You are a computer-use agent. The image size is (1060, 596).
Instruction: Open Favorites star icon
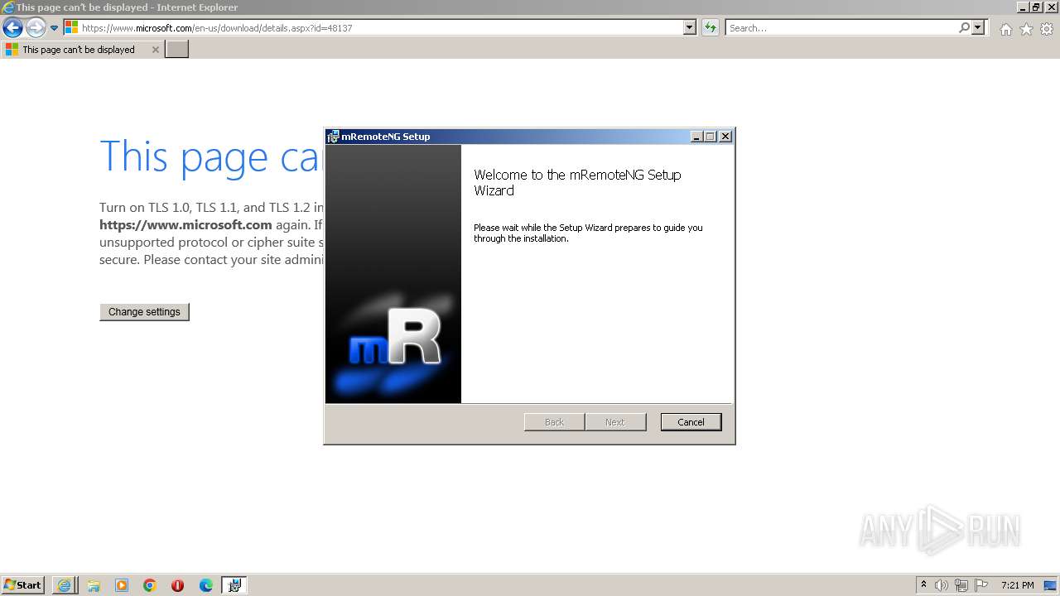pyautogui.click(x=1026, y=29)
